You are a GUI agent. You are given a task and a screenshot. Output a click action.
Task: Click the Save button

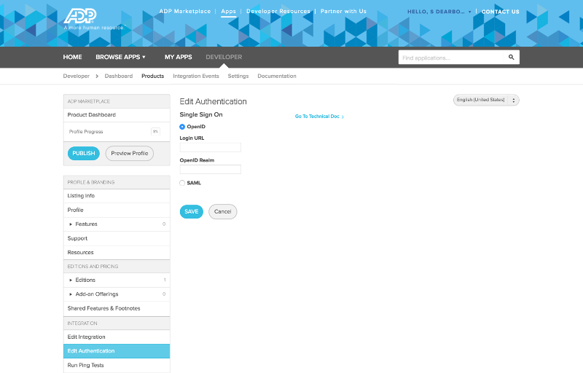192,211
